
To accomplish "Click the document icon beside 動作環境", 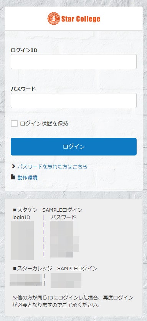I will [13, 177].
